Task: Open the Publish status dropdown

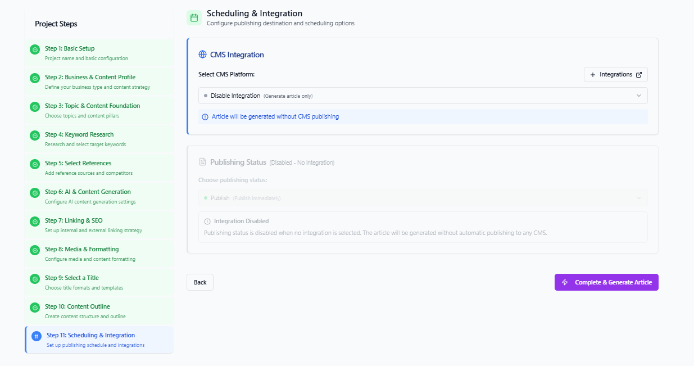Action: pyautogui.click(x=423, y=198)
